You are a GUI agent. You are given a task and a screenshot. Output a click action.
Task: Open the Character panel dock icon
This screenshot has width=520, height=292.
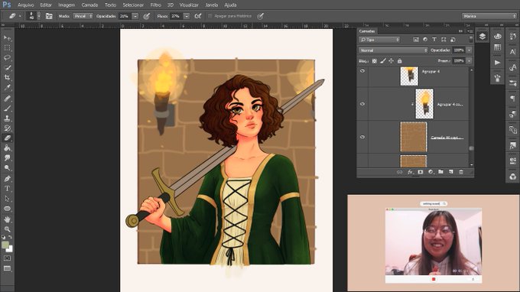(x=512, y=51)
